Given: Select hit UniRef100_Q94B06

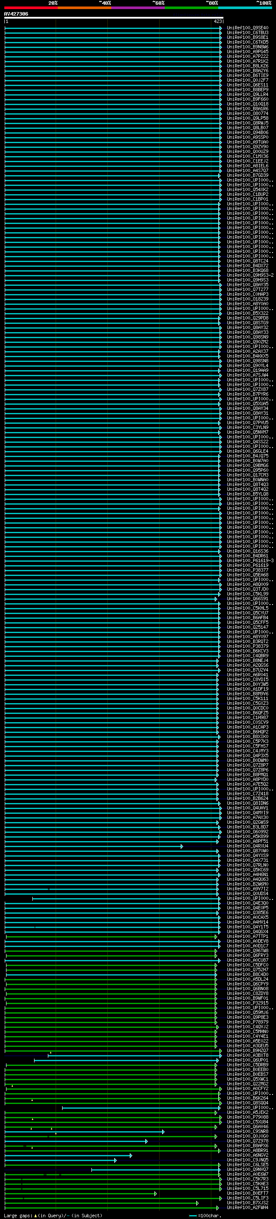Looking at the screenshot, I should click(248, 132).
